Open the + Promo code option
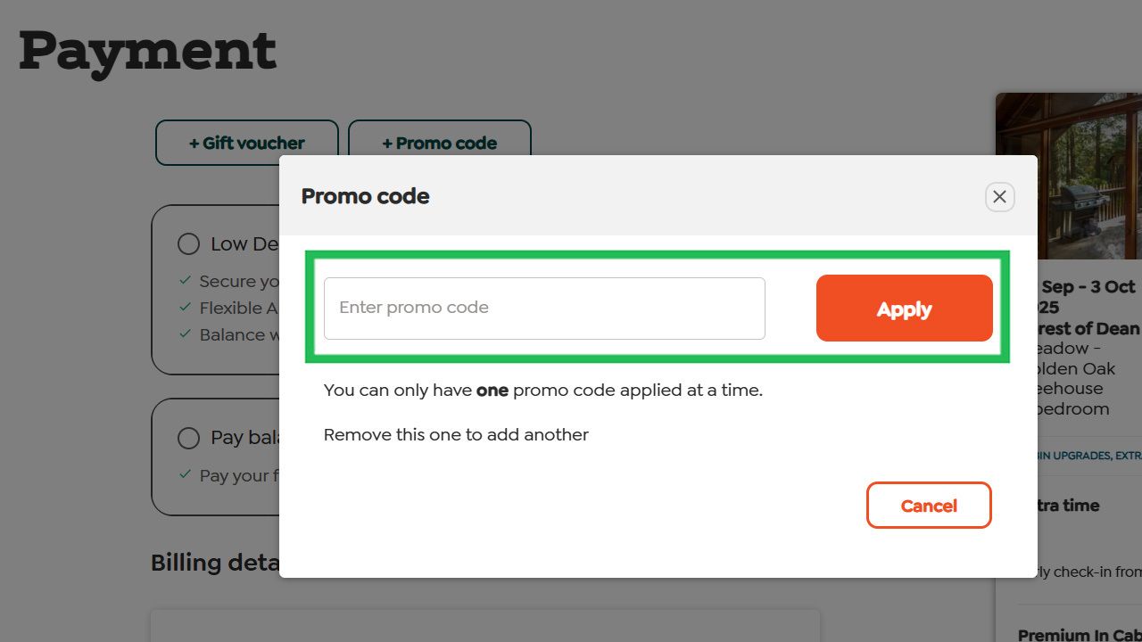 [440, 143]
